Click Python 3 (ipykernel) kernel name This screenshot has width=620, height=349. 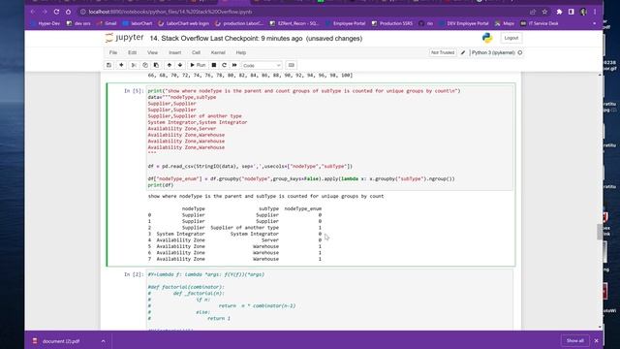(x=493, y=52)
